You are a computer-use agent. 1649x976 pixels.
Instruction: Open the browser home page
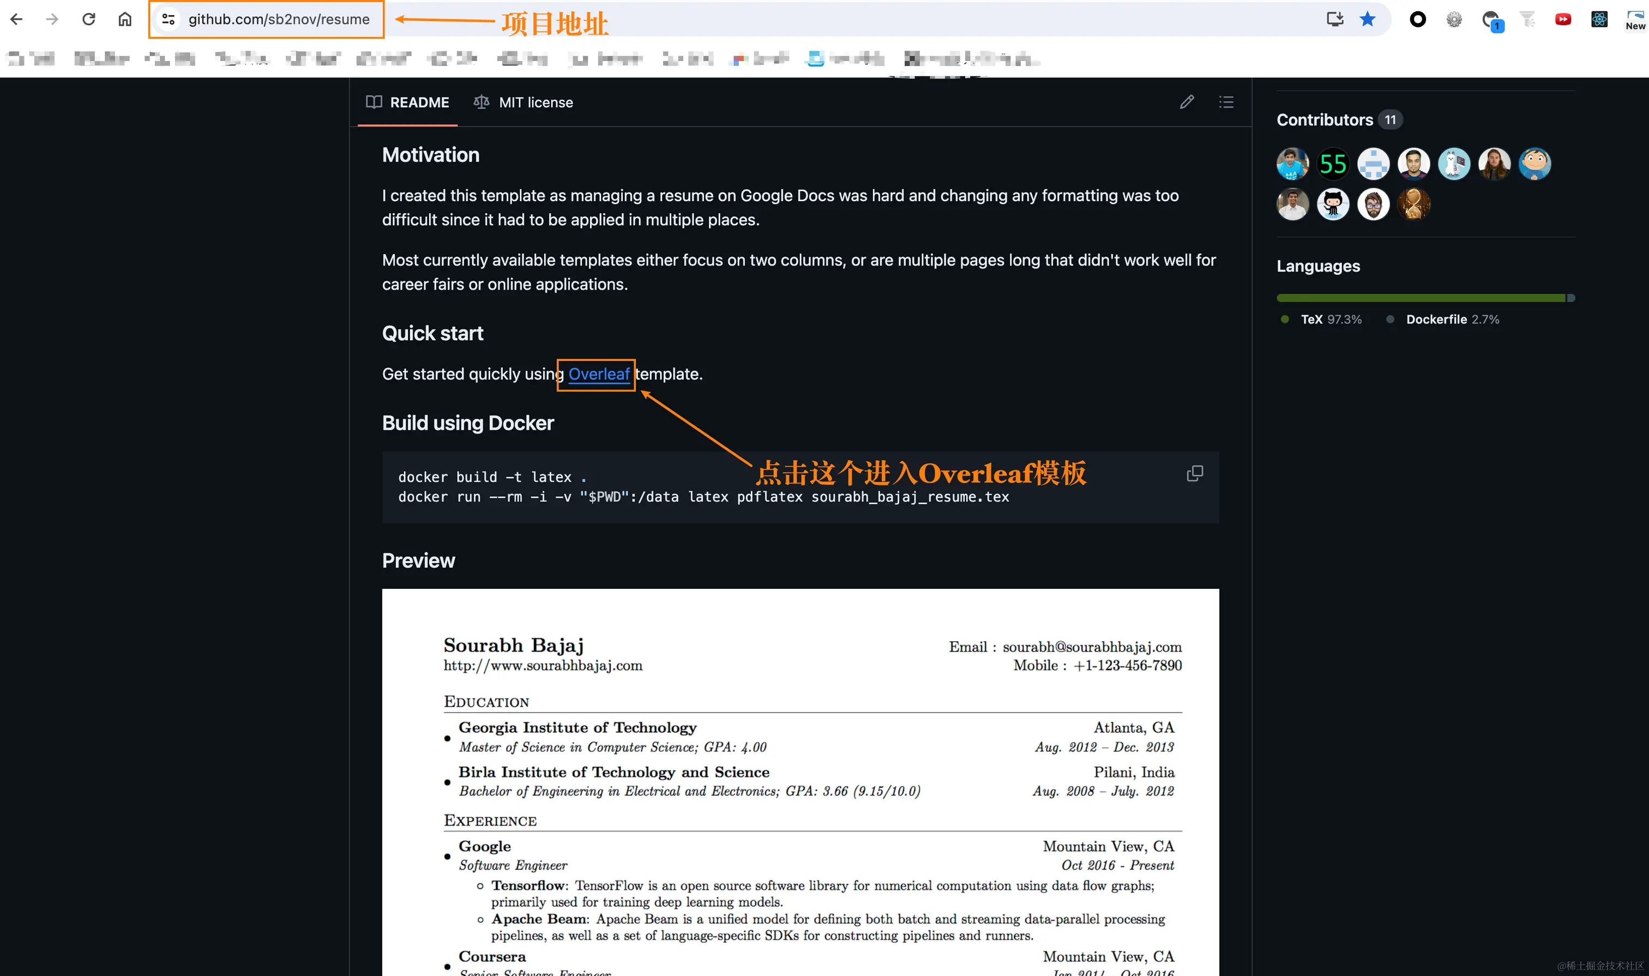(125, 19)
